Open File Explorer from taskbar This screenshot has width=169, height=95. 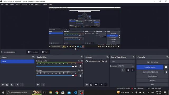[51, 93]
